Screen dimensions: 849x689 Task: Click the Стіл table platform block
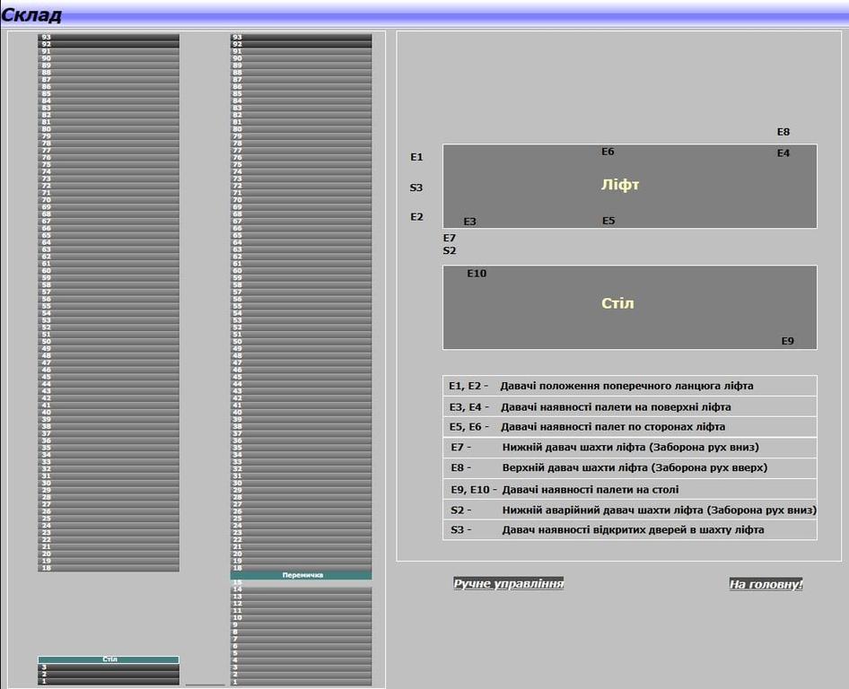(629, 306)
